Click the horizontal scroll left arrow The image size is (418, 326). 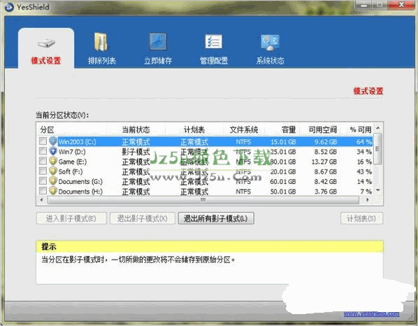pyautogui.click(x=41, y=199)
